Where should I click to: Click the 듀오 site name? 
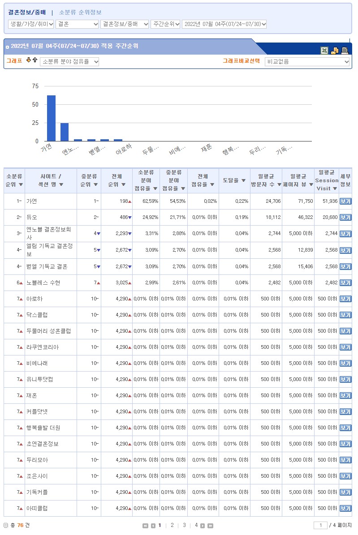(32, 217)
